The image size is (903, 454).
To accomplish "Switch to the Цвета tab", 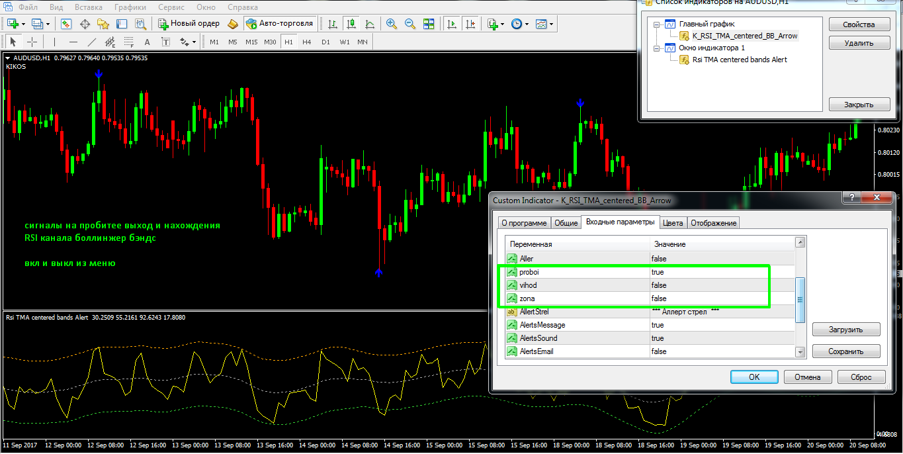I will [x=673, y=223].
